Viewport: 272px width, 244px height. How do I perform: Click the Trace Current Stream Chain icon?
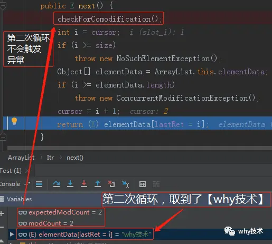pyautogui.click(x=156, y=184)
